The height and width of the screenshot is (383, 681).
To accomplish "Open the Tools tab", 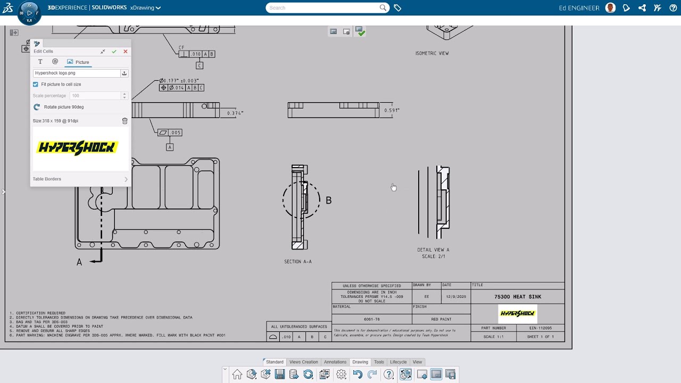I will pyautogui.click(x=379, y=362).
